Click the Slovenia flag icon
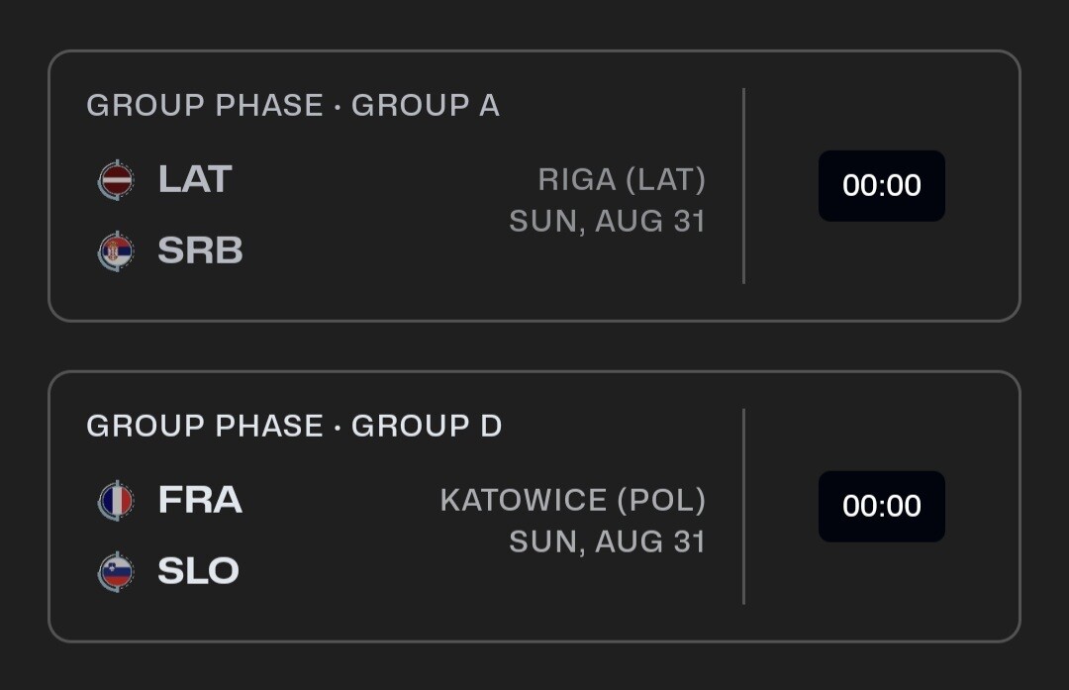The height and width of the screenshot is (690, 1069). 116,571
